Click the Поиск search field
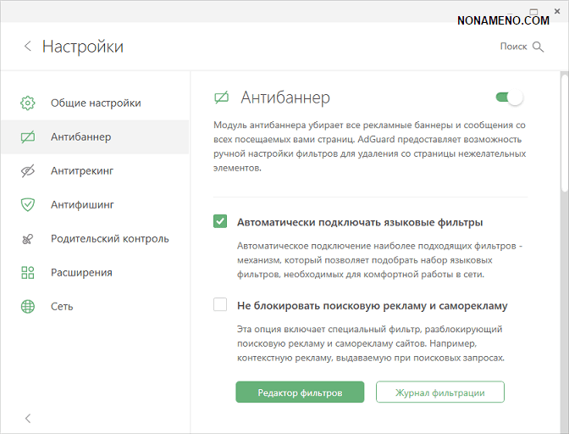Viewport: 569px width, 434px height. [513, 47]
